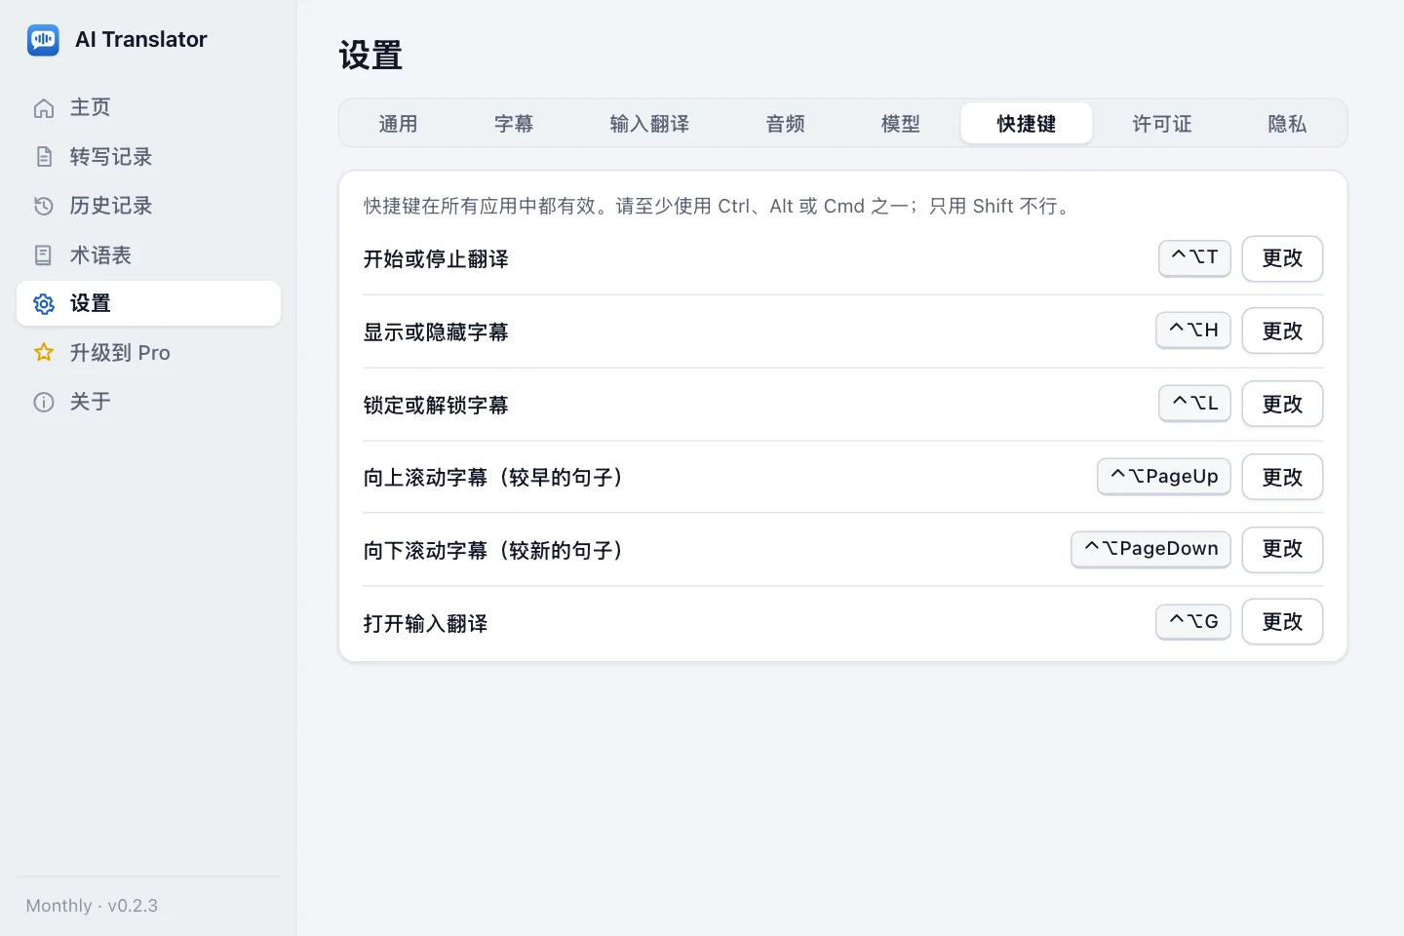Click the ⌃⌥PageUp shortcut badge
The width and height of the screenshot is (1404, 936).
pyautogui.click(x=1164, y=477)
